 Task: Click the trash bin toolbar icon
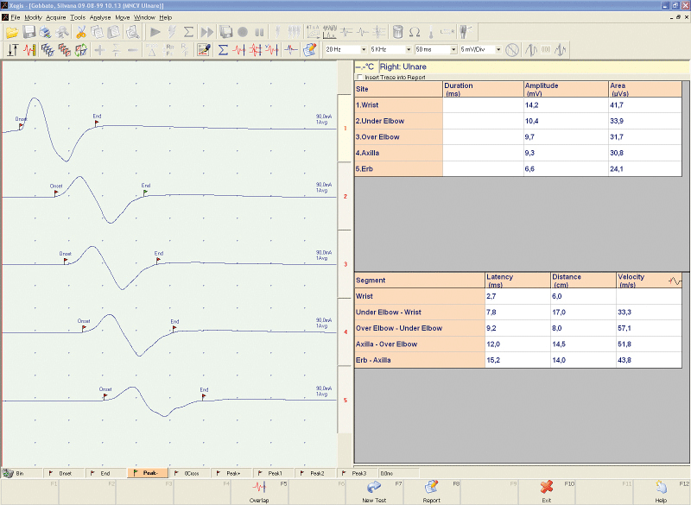(398, 32)
